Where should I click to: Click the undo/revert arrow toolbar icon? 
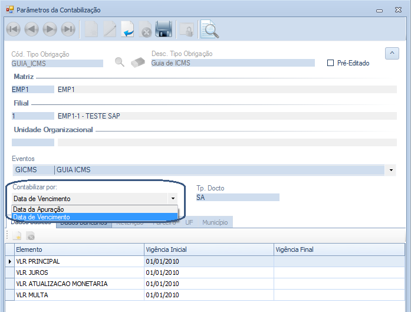(x=127, y=29)
